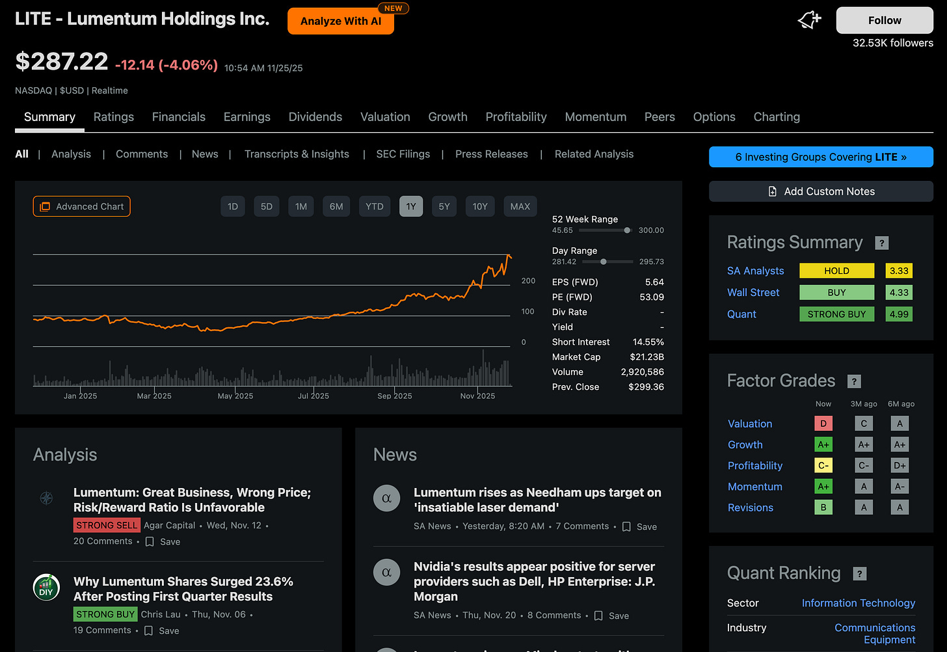This screenshot has width=947, height=652.
Task: Select the 5D chart range
Action: 267,206
